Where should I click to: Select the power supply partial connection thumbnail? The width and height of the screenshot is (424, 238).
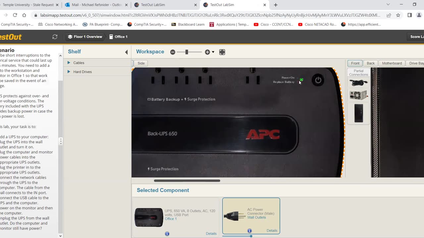coord(358,95)
